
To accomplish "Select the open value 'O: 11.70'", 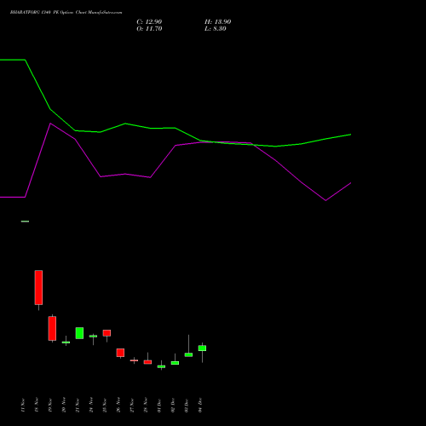I will (x=149, y=29).
